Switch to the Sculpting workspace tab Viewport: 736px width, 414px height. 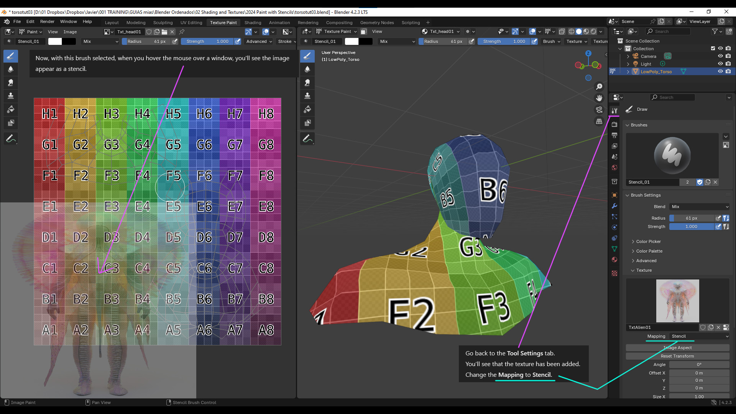point(163,23)
